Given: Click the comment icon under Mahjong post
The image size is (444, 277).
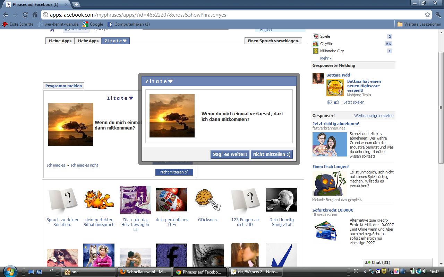Looking at the screenshot, I should tap(330, 102).
